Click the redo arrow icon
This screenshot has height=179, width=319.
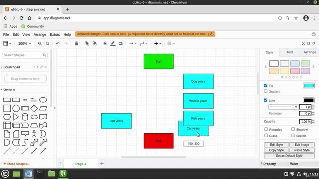point(66,43)
